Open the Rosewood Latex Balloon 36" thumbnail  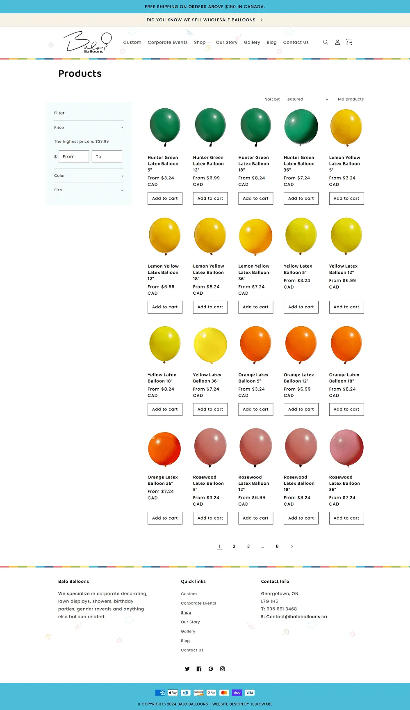point(346,448)
